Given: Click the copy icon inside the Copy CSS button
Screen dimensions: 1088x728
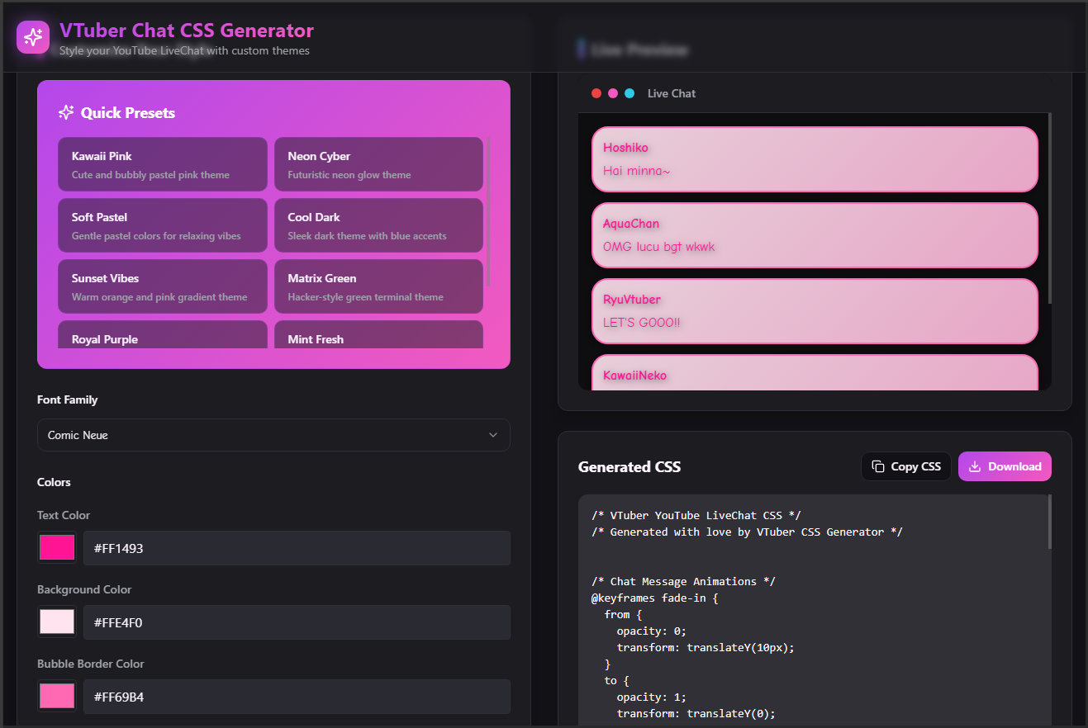Looking at the screenshot, I should (x=879, y=466).
